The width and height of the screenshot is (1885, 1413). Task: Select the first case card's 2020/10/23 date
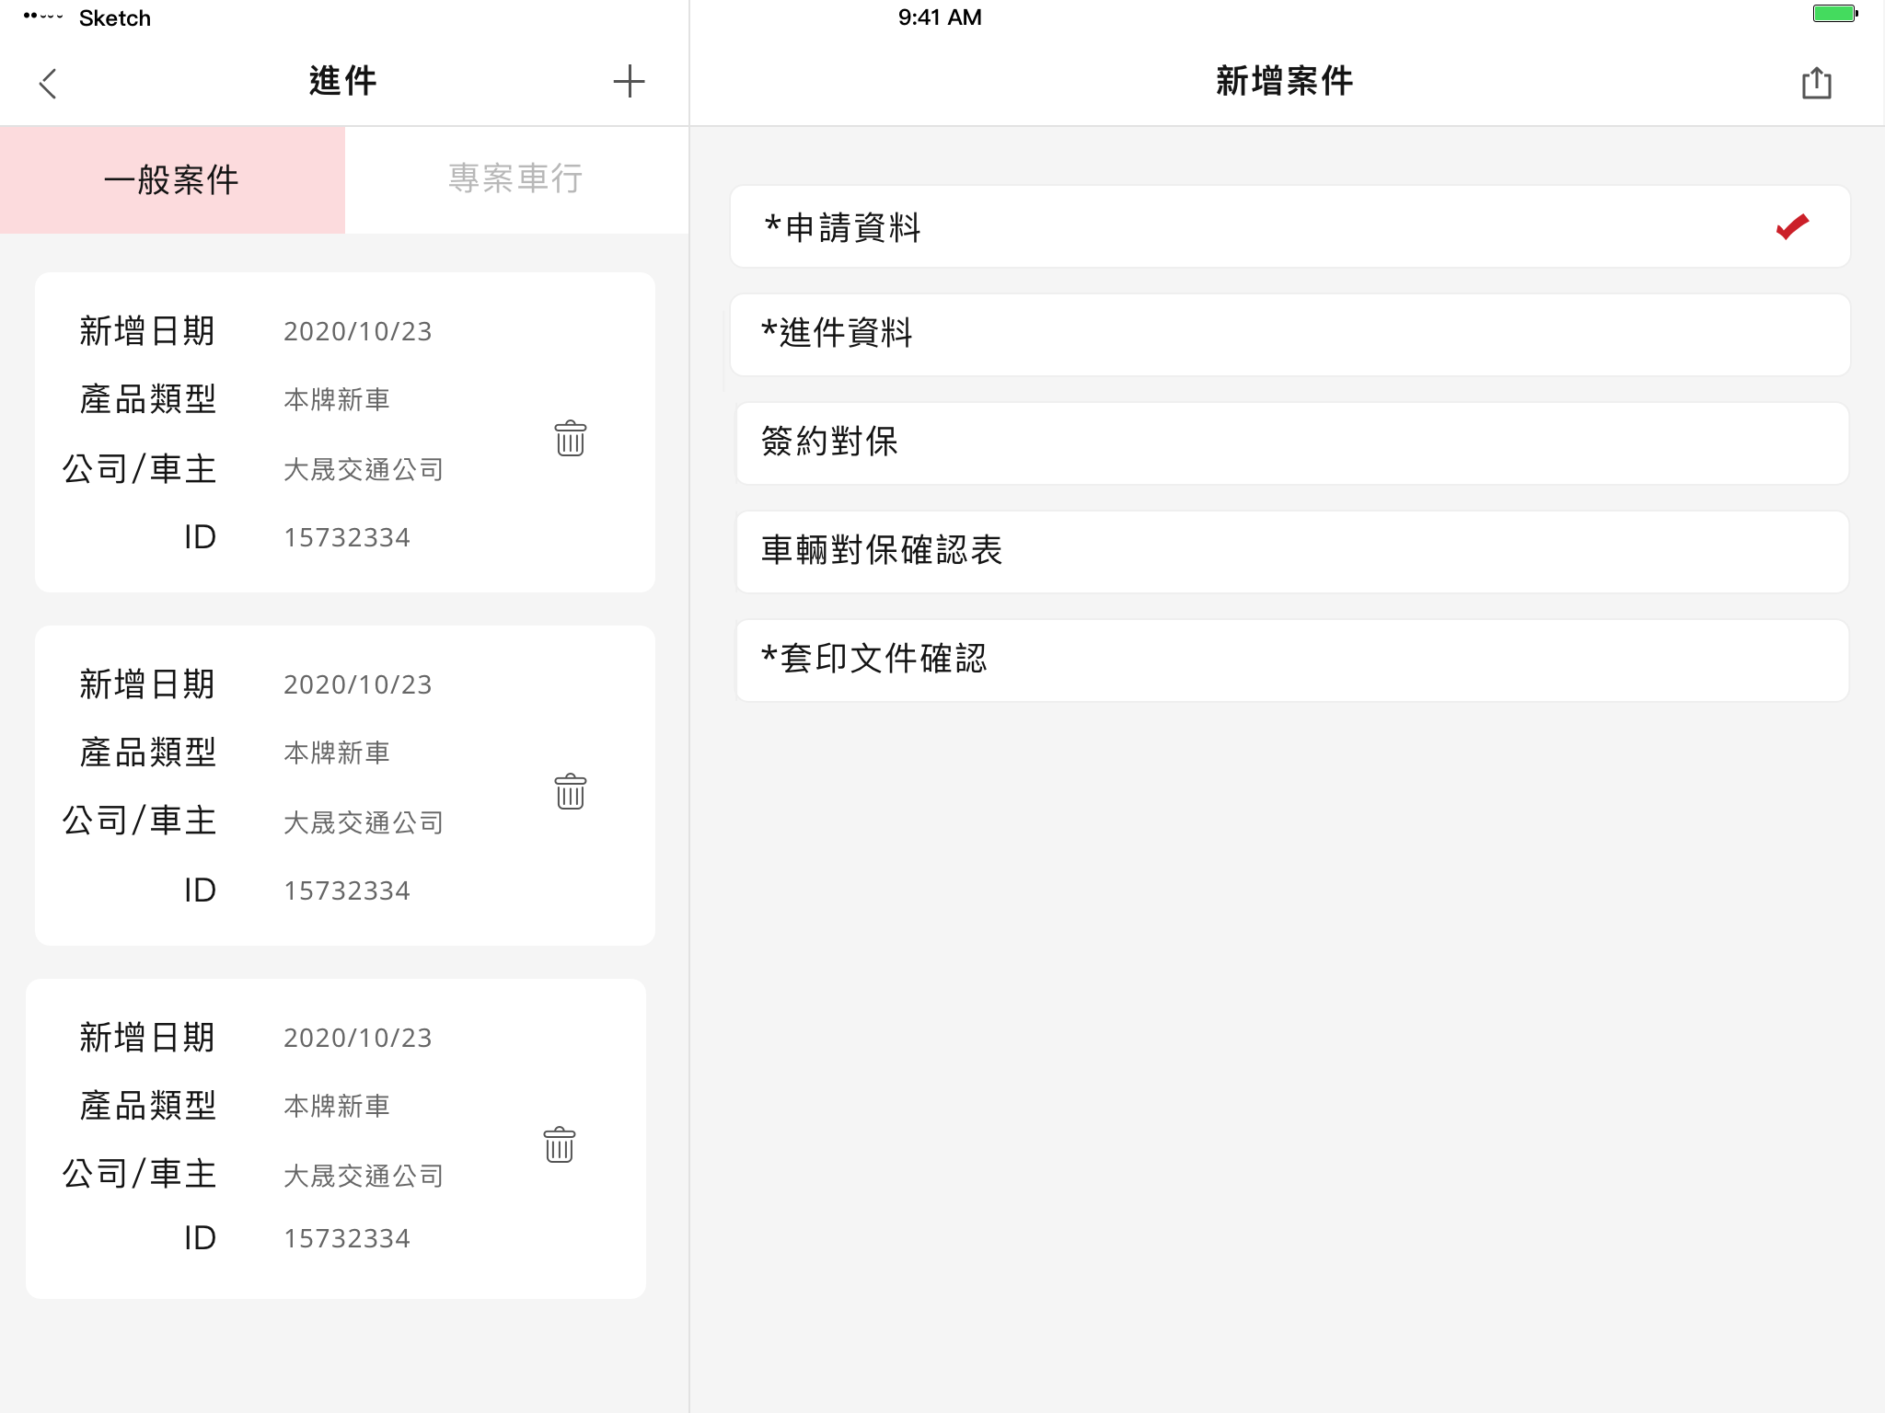tap(357, 331)
